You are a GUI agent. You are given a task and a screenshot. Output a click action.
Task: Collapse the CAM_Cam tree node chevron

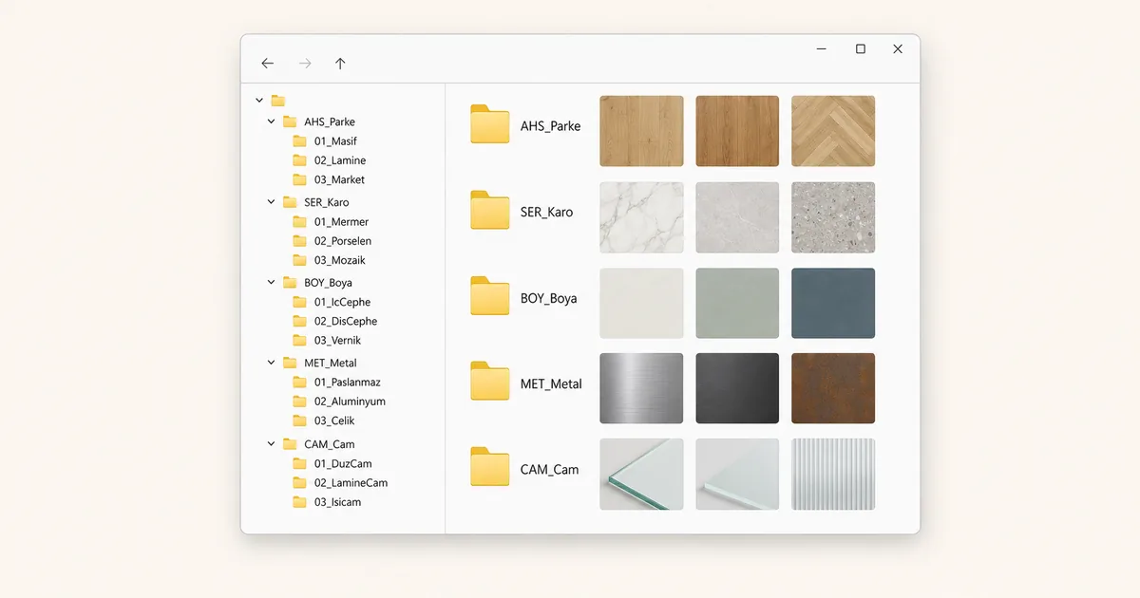272,443
